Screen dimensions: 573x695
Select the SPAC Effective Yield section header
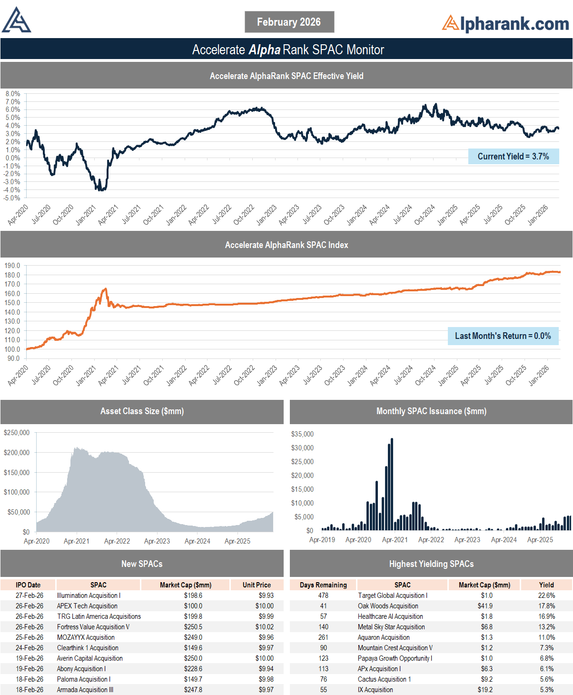pos(286,76)
